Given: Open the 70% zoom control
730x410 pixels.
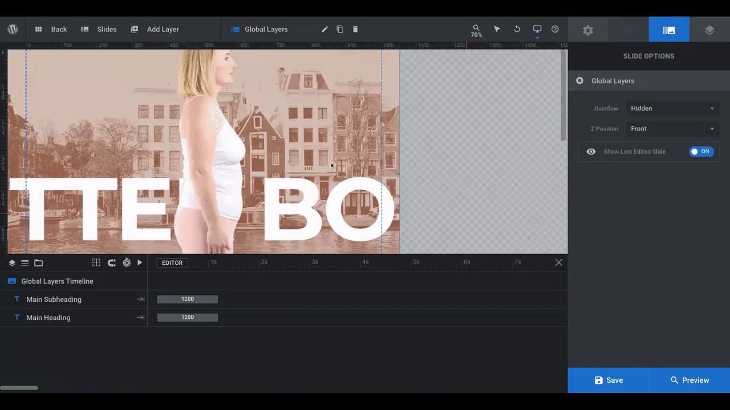Looking at the screenshot, I should [x=476, y=31].
